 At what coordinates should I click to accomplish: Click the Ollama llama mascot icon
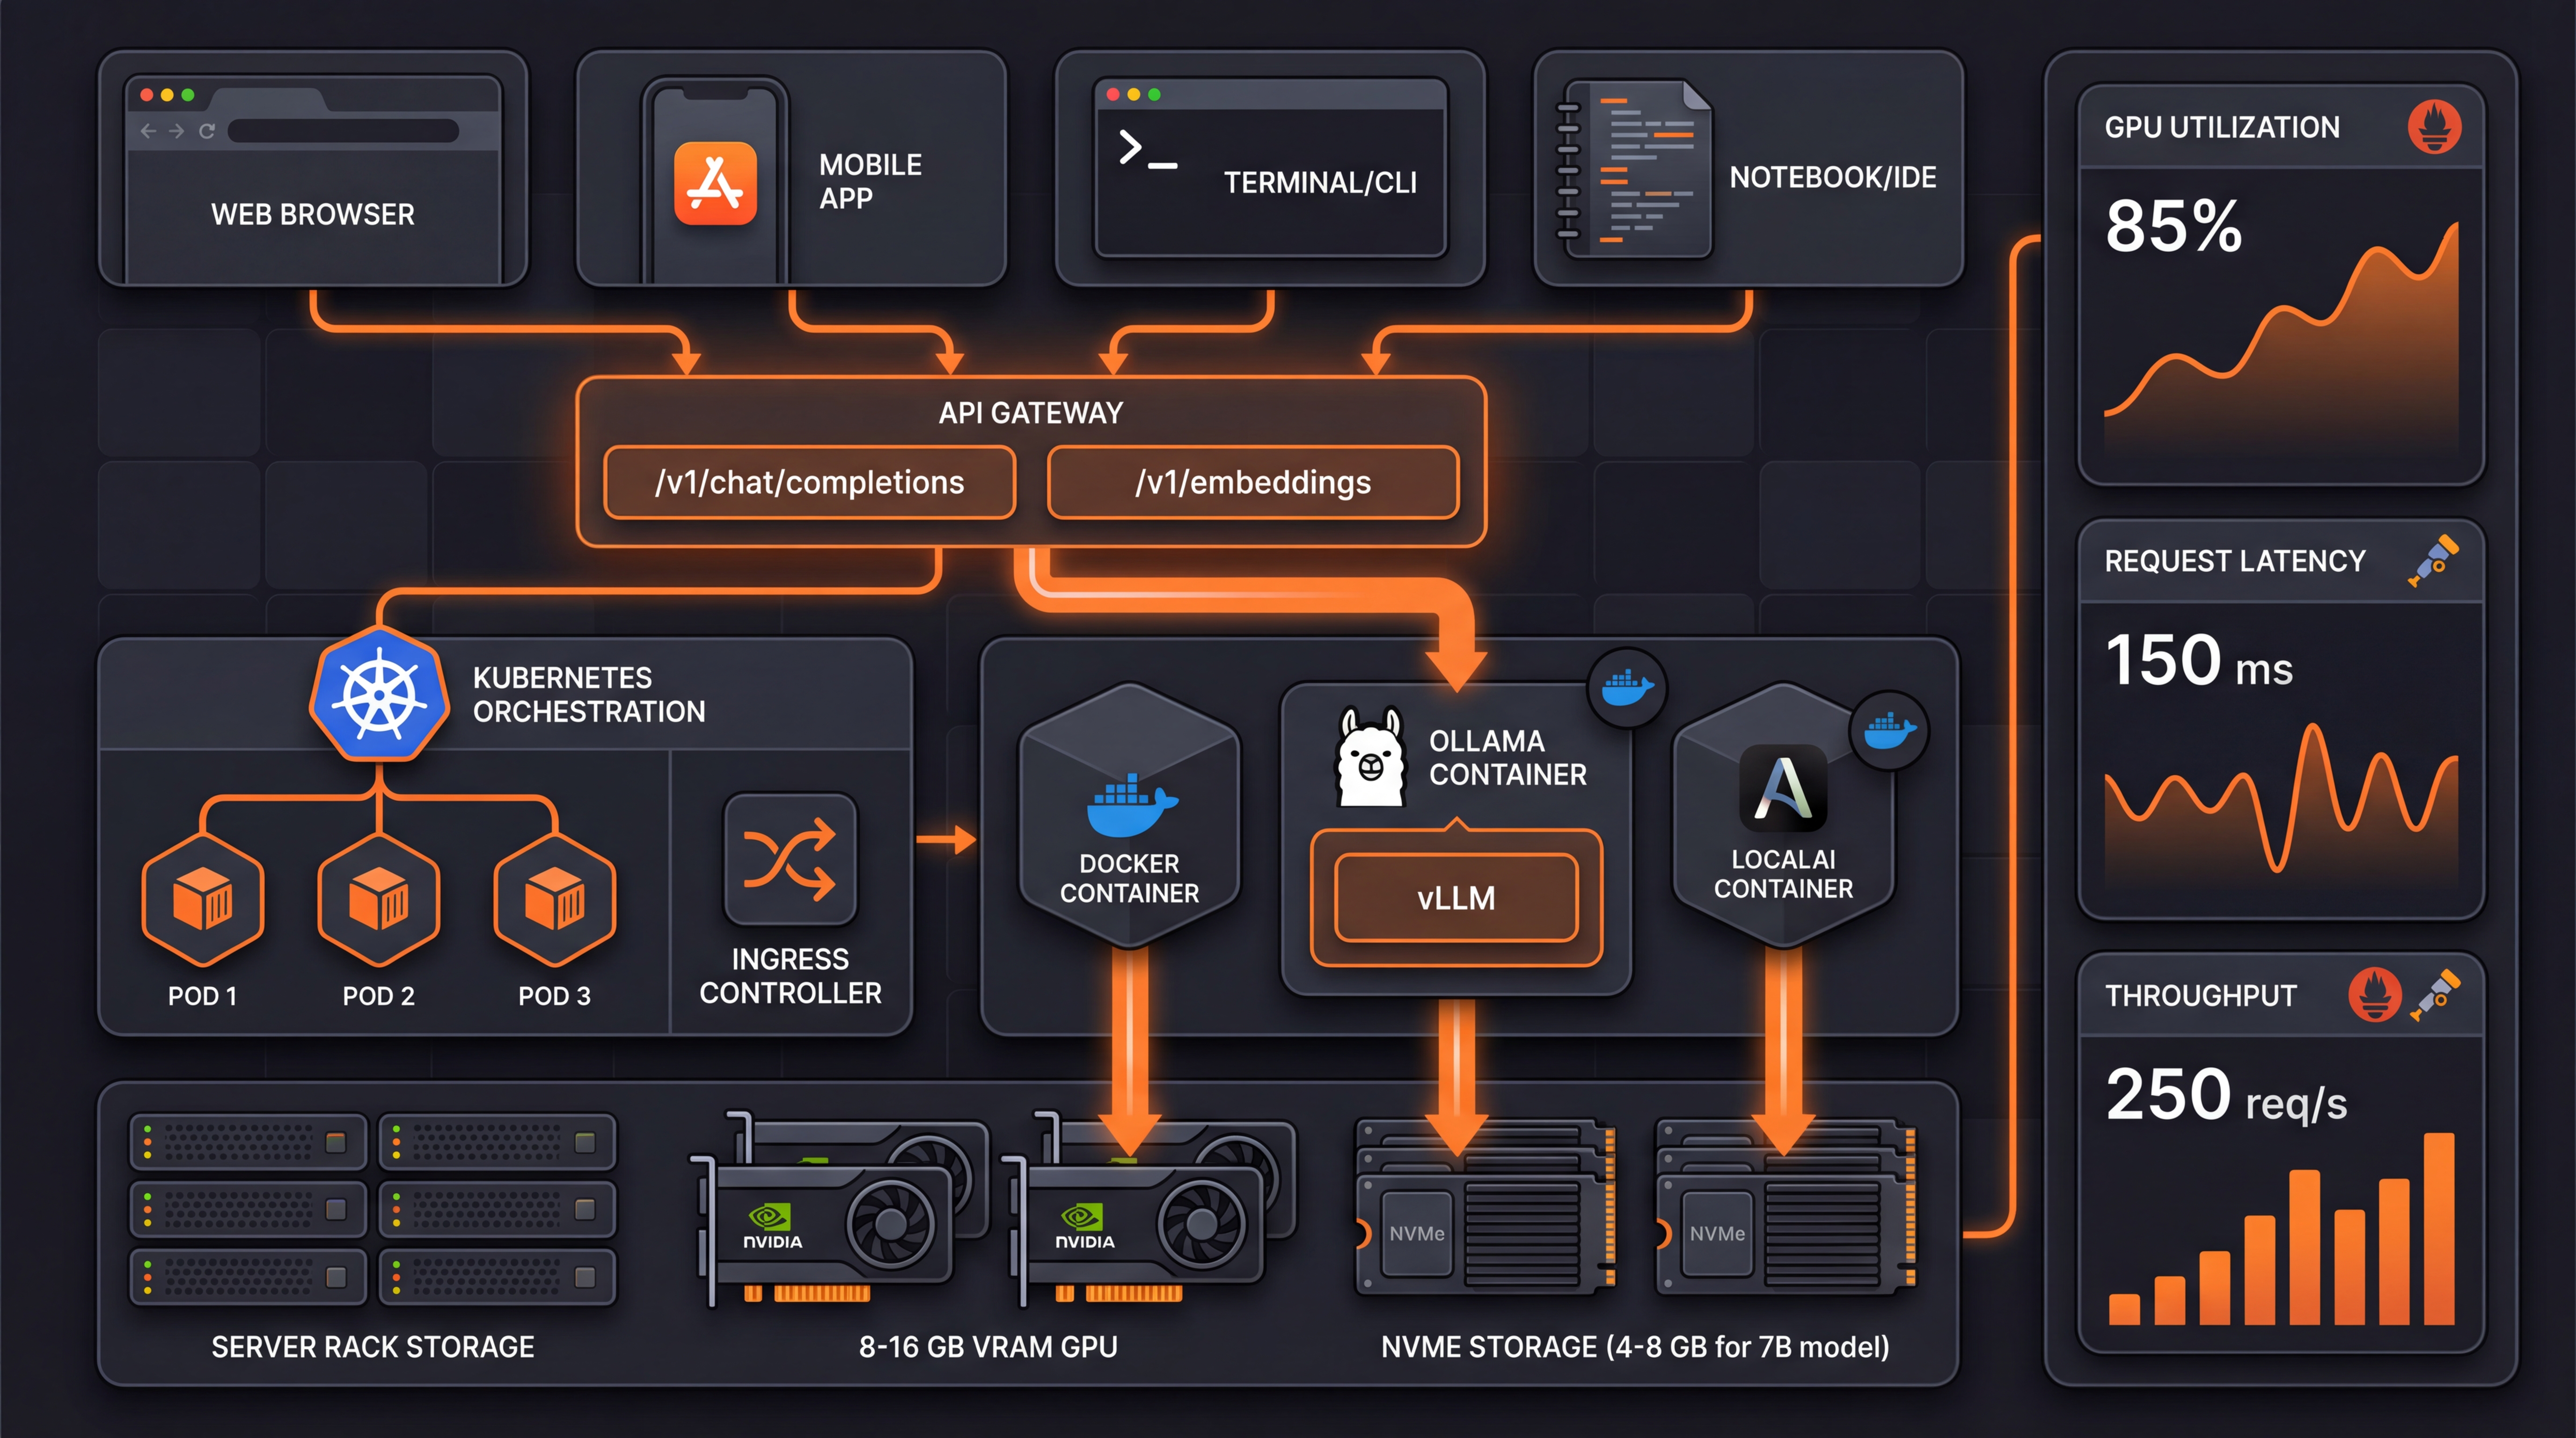tap(1370, 756)
